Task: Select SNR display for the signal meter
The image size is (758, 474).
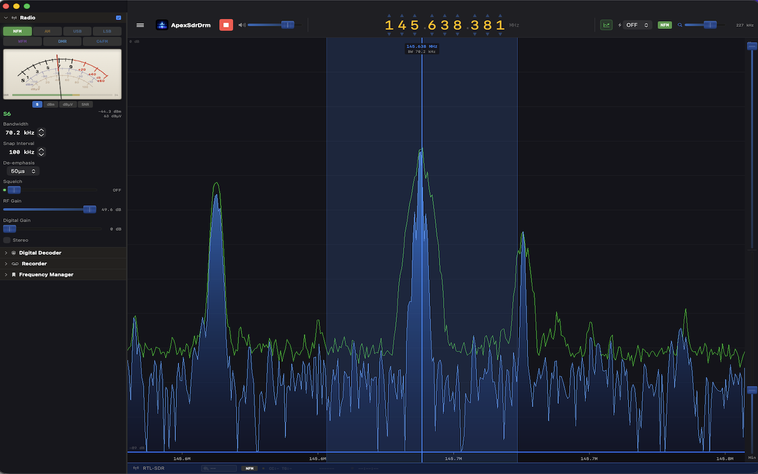Action: click(x=85, y=104)
